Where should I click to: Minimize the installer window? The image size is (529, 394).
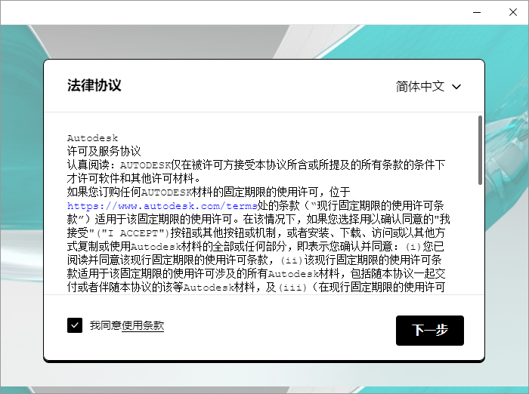pyautogui.click(x=477, y=12)
